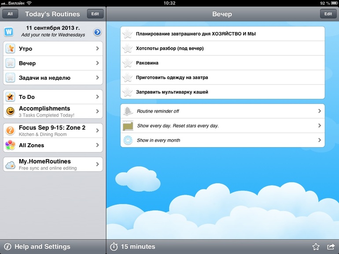Tap the calendar icon for Show every day
Screen dimensions: 339x254
click(128, 126)
